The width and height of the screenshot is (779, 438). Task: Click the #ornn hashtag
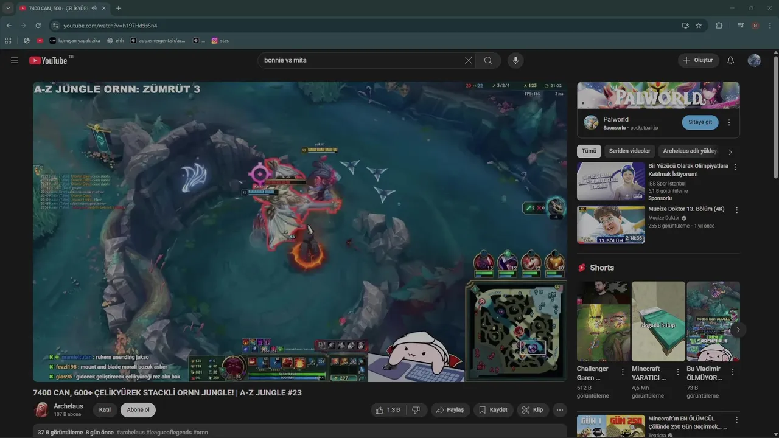(200, 433)
